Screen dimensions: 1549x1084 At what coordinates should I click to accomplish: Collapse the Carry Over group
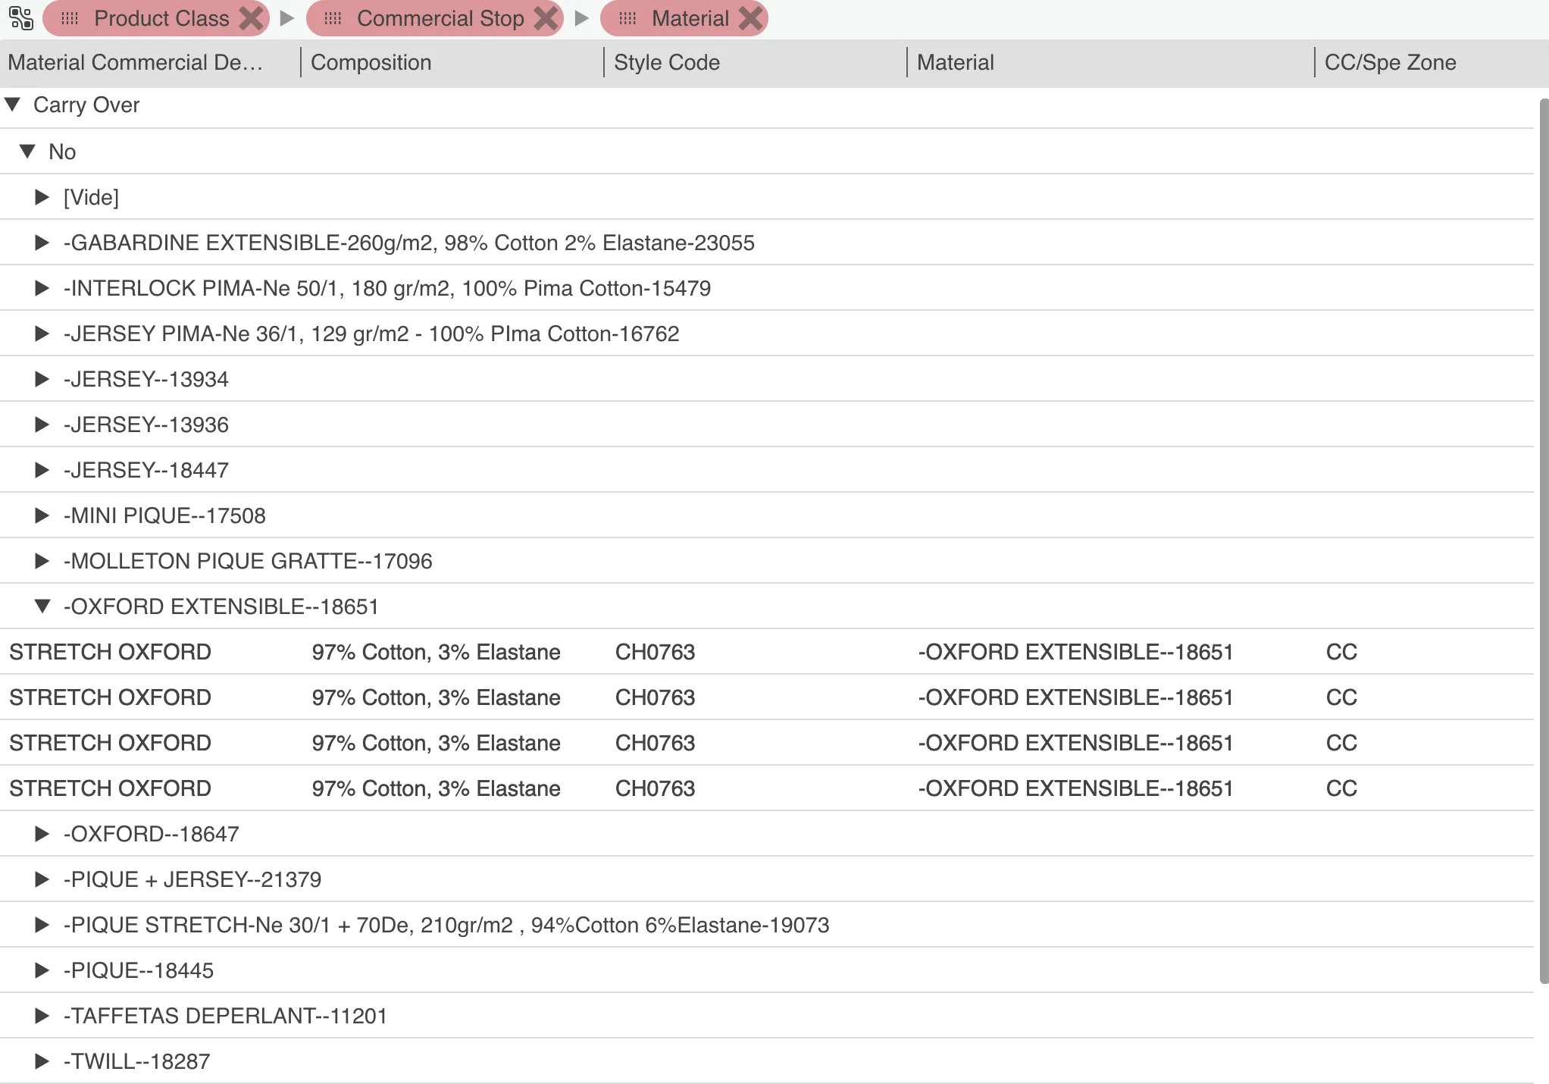point(13,105)
